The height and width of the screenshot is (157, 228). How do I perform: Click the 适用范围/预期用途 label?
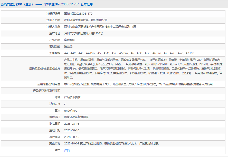pyautogui.click(x=49, y=84)
